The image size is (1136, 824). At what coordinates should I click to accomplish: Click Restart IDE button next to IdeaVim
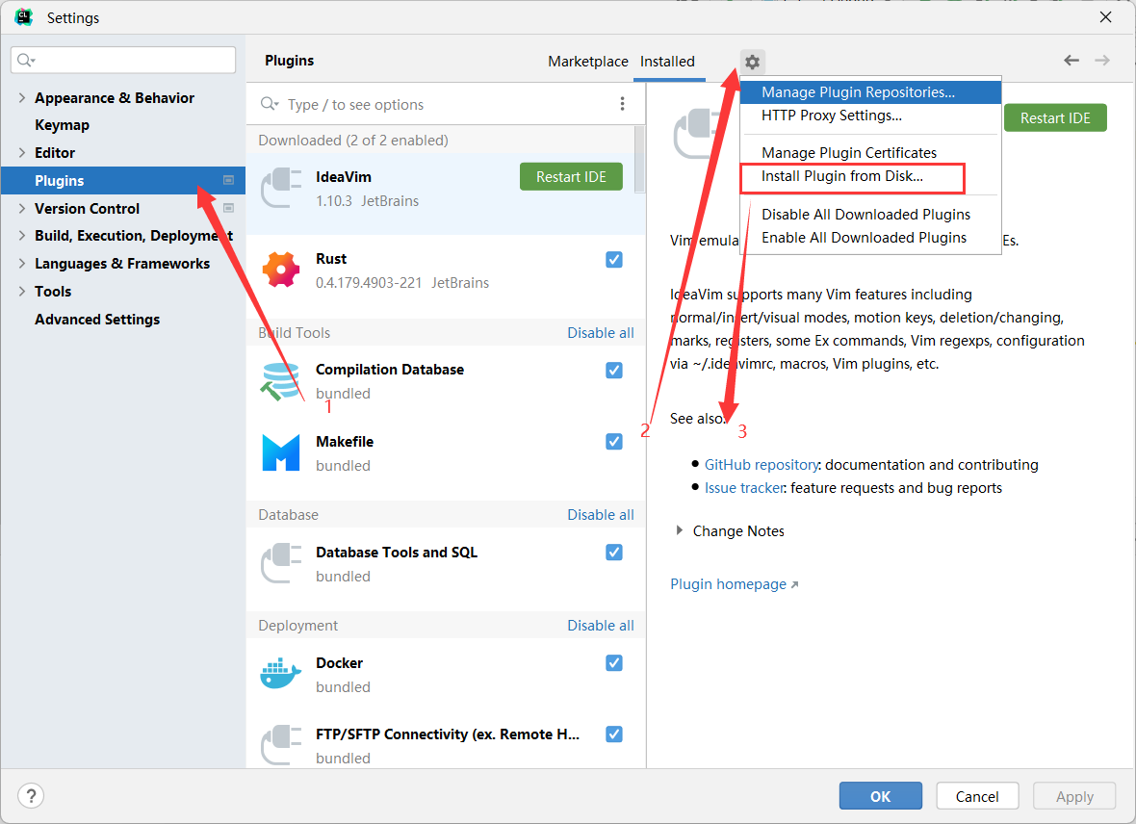571,177
